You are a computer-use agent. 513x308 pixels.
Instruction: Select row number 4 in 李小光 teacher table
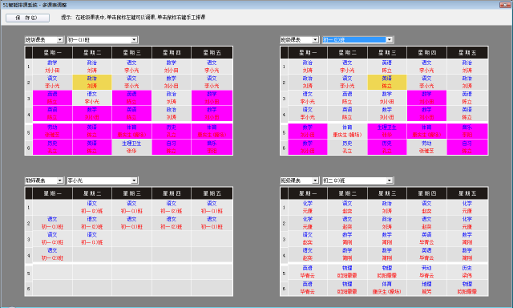tap(29, 255)
